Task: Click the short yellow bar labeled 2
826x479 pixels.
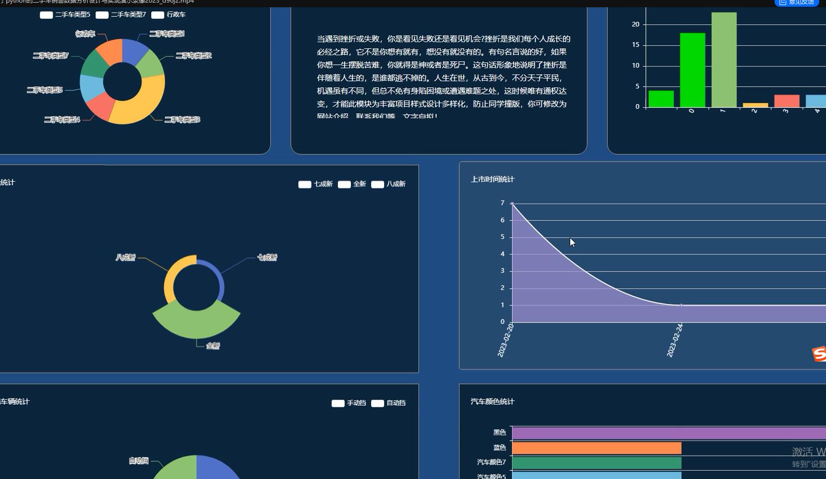Action: tap(755, 105)
